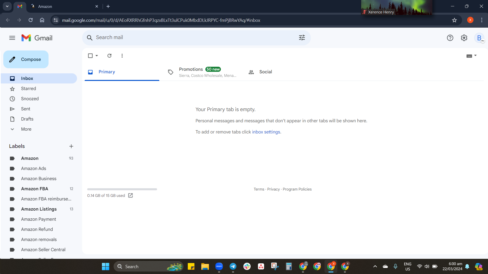Click the Search mail field

(196, 38)
